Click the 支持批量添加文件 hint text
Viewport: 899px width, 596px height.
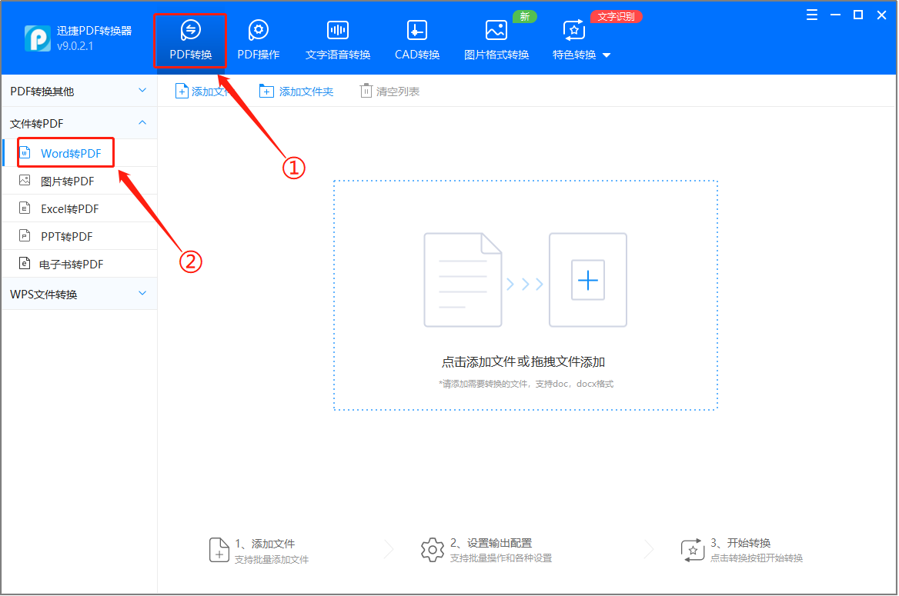coord(272,559)
